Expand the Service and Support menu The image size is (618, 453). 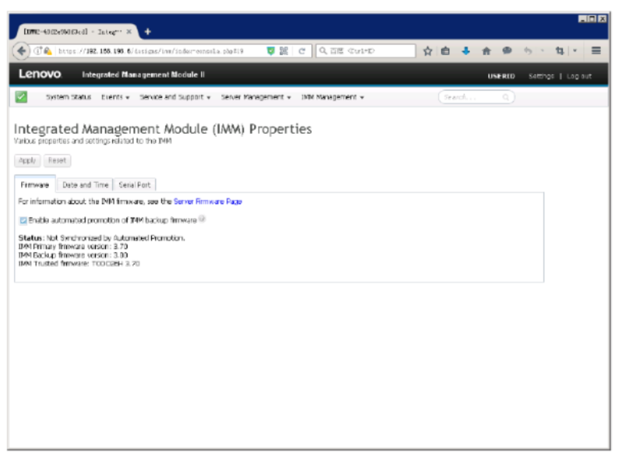(x=175, y=97)
